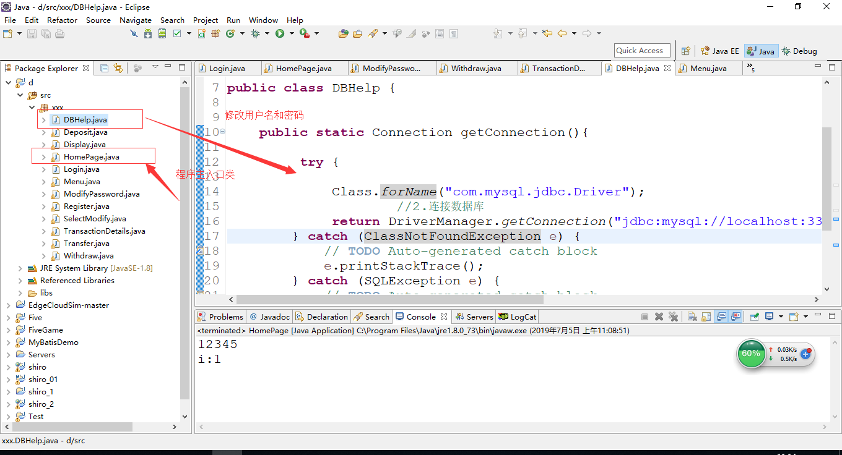
Task: Switch to the Debug perspective
Action: coord(799,51)
